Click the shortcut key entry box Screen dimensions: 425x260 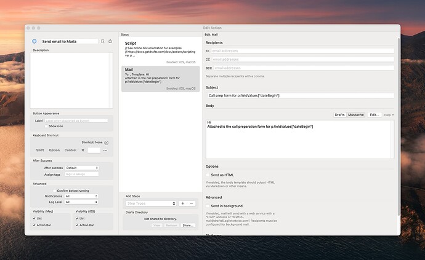point(94,150)
